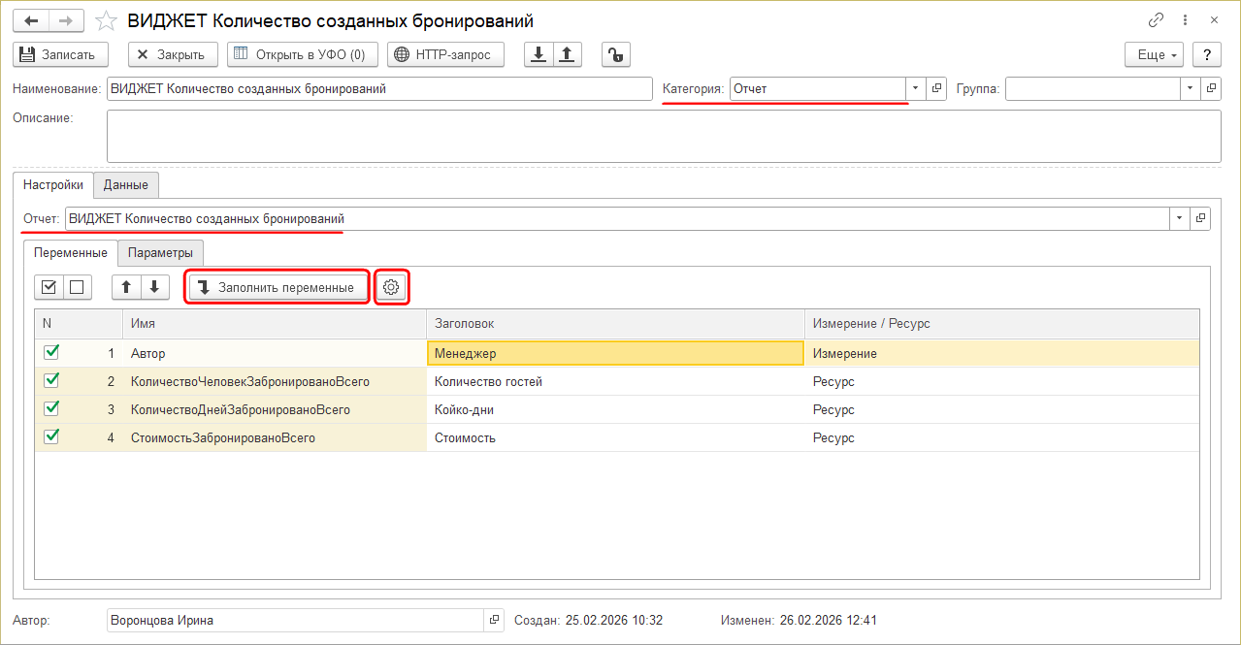This screenshot has width=1241, height=645.
Task: Expand the Отчет dropdown list
Action: tap(1180, 218)
